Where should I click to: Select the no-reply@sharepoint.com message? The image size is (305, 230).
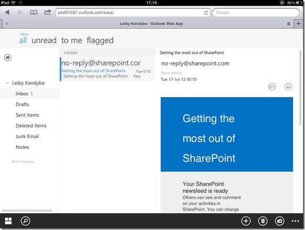(107, 69)
